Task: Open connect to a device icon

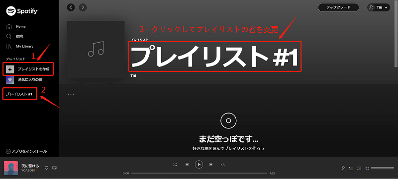Action: pos(359,168)
